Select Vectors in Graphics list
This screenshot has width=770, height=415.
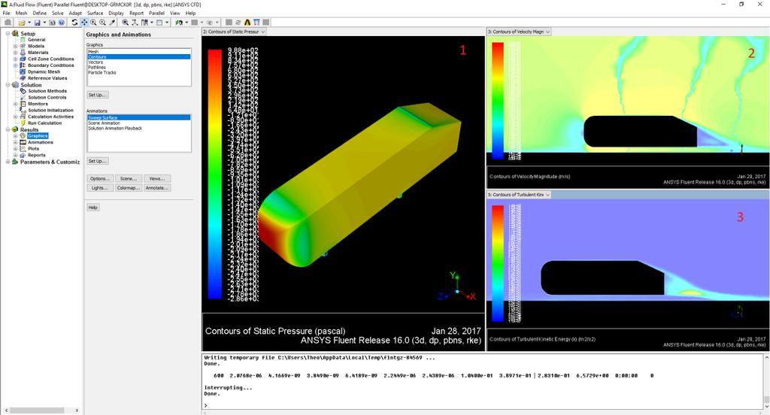tap(138, 62)
